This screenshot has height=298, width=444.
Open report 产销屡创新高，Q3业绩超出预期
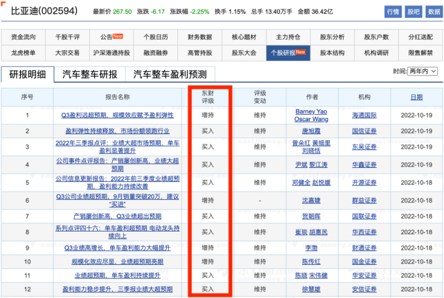pyautogui.click(x=118, y=216)
